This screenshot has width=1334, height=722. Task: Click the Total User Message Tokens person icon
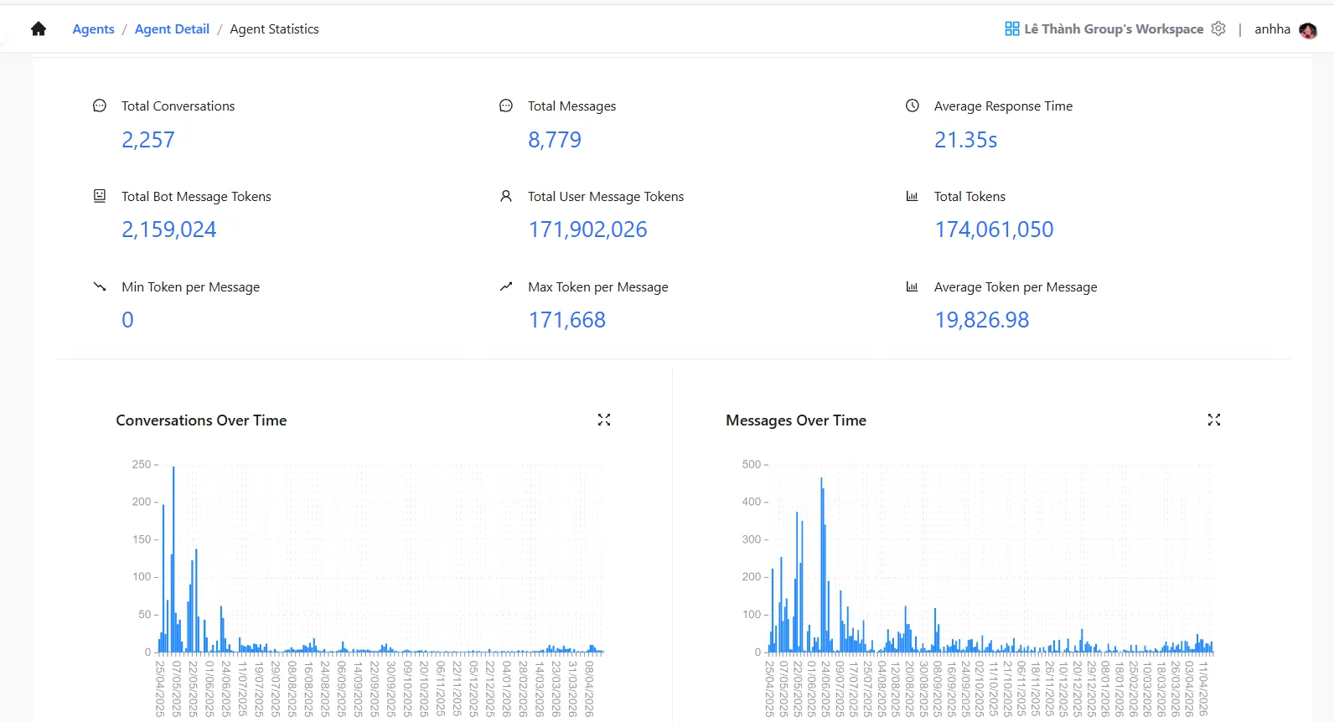(506, 196)
